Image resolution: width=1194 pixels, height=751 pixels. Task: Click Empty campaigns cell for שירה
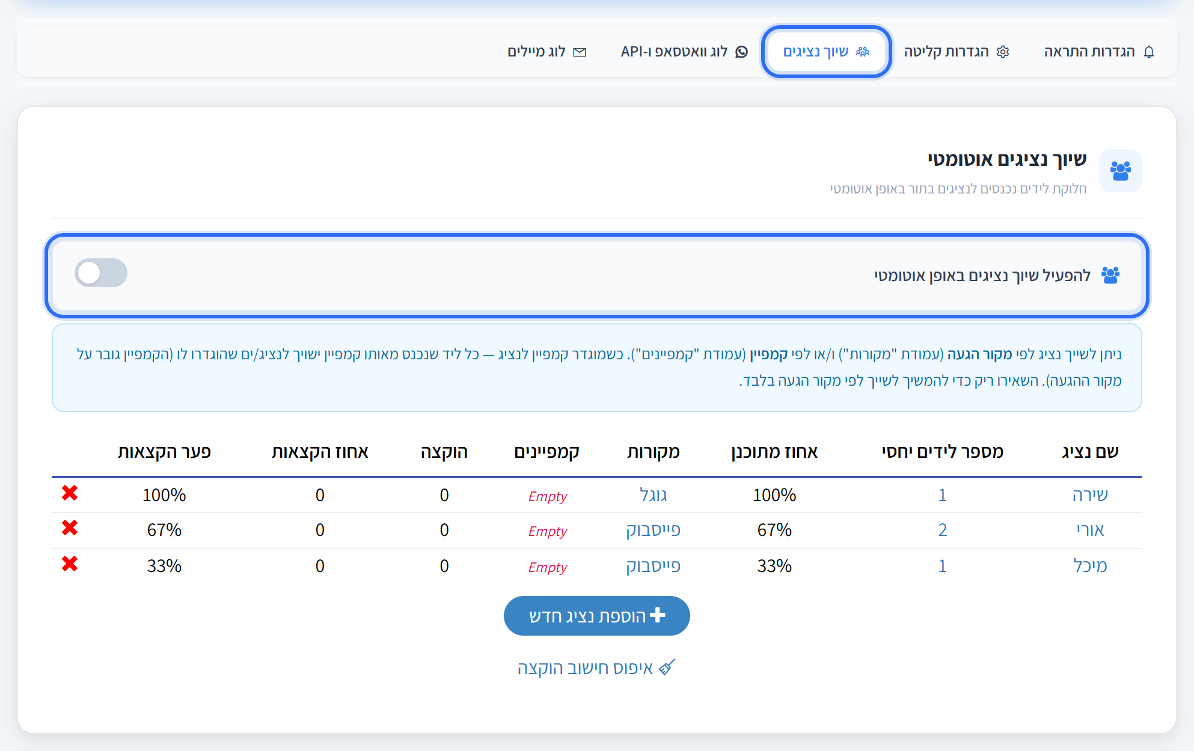(x=548, y=496)
